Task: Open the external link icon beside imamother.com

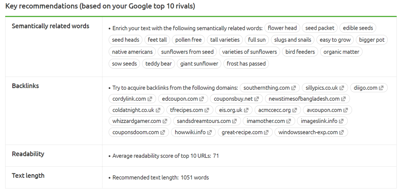Action: (x=288, y=121)
